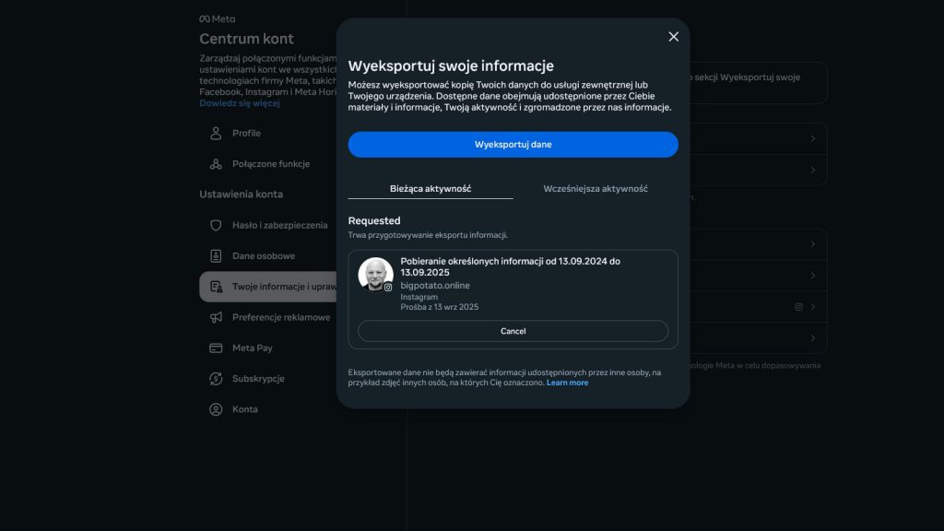Click the blue Wyeksportuj dane button
This screenshot has height=531, width=944.
[513, 144]
